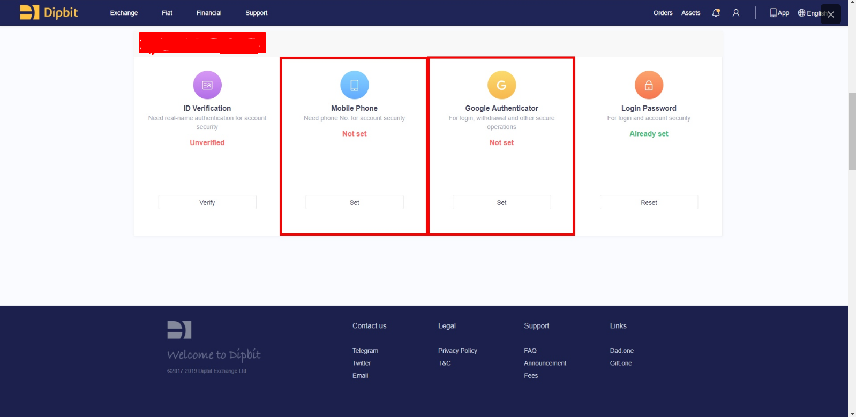Open the Financial menu
This screenshot has width=856, height=417.
pyautogui.click(x=209, y=13)
